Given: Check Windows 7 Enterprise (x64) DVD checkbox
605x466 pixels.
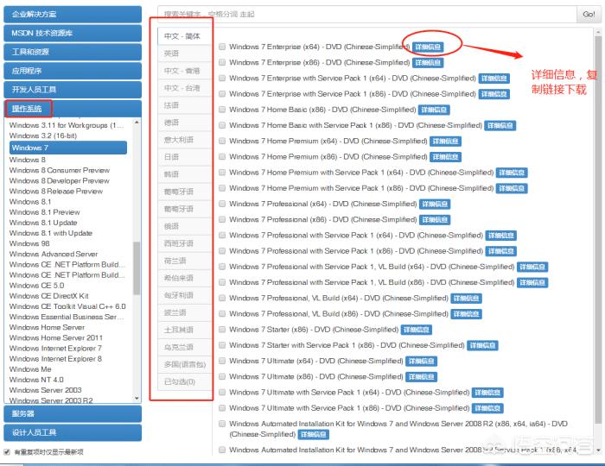Looking at the screenshot, I should coord(222,47).
